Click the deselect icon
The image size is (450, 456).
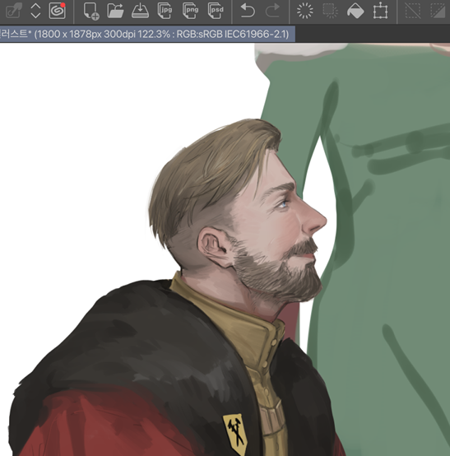click(413, 11)
